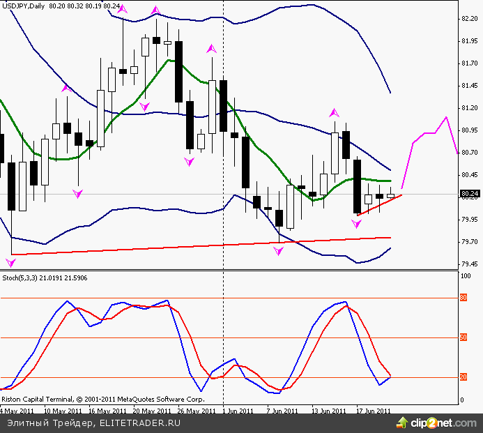Click the up fractal arrow just left of the dashed line

click(x=211, y=49)
